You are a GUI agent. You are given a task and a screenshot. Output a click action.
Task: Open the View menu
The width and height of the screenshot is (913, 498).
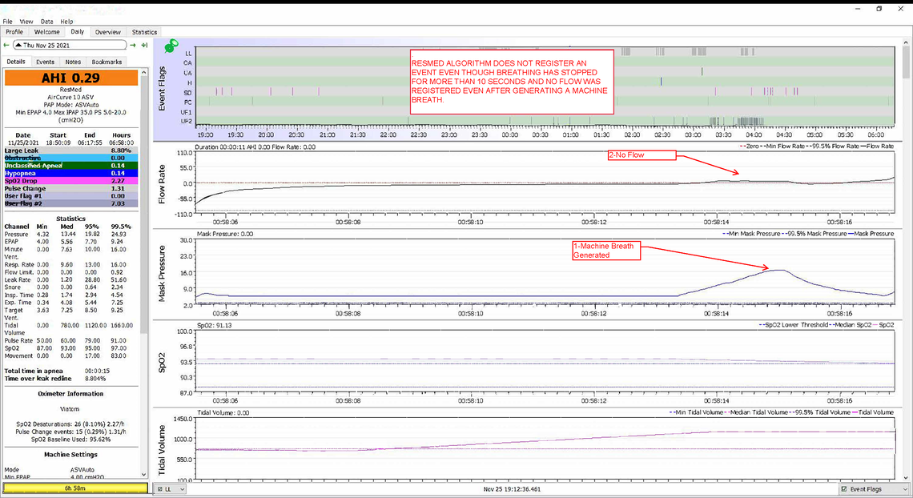tap(26, 22)
